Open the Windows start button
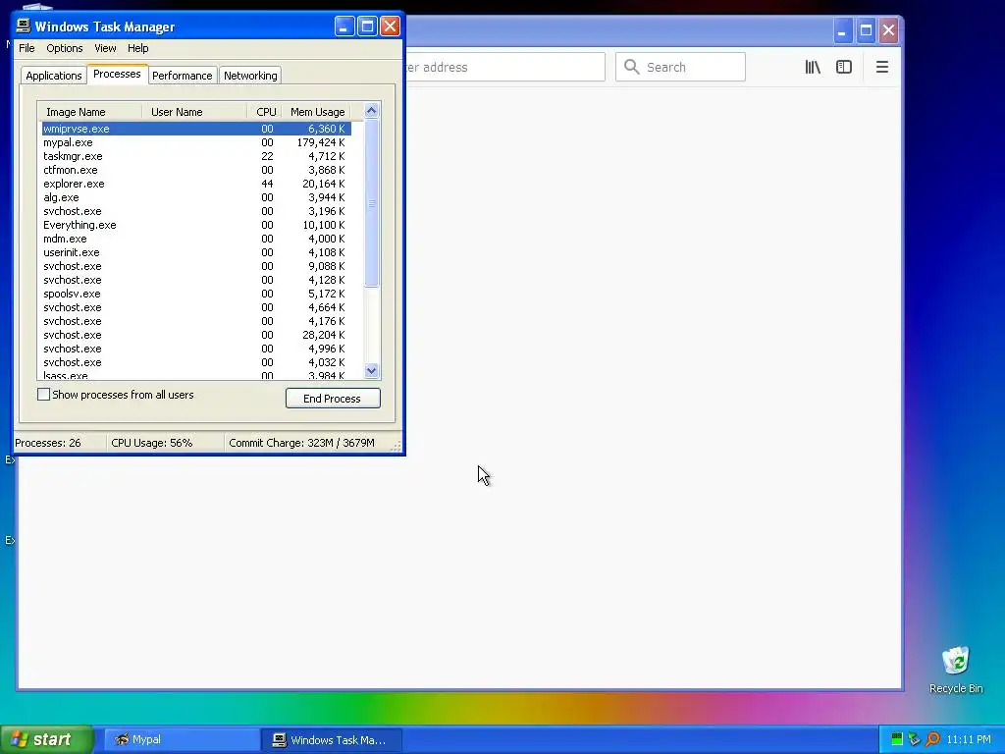This screenshot has height=754, width=1005. [46, 739]
